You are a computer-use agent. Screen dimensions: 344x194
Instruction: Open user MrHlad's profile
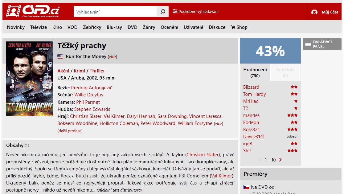coord(251,101)
